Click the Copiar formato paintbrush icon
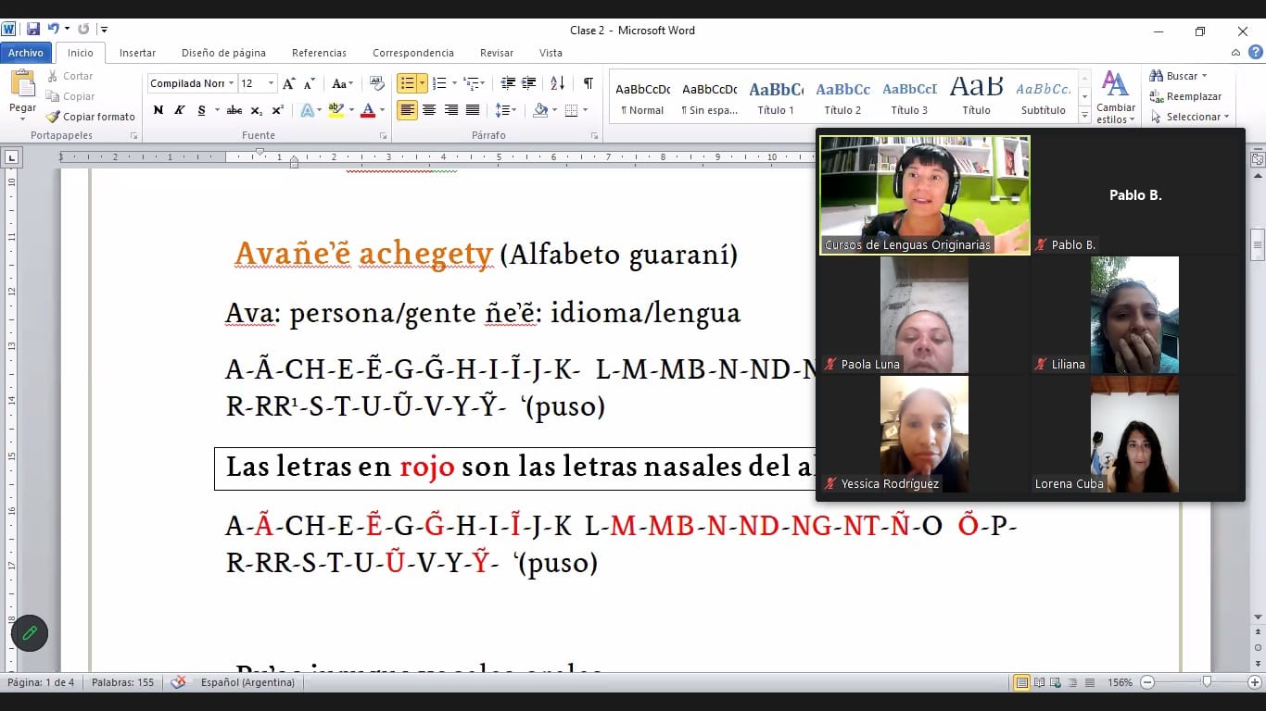Screen dimensions: 1266x711 54,117
